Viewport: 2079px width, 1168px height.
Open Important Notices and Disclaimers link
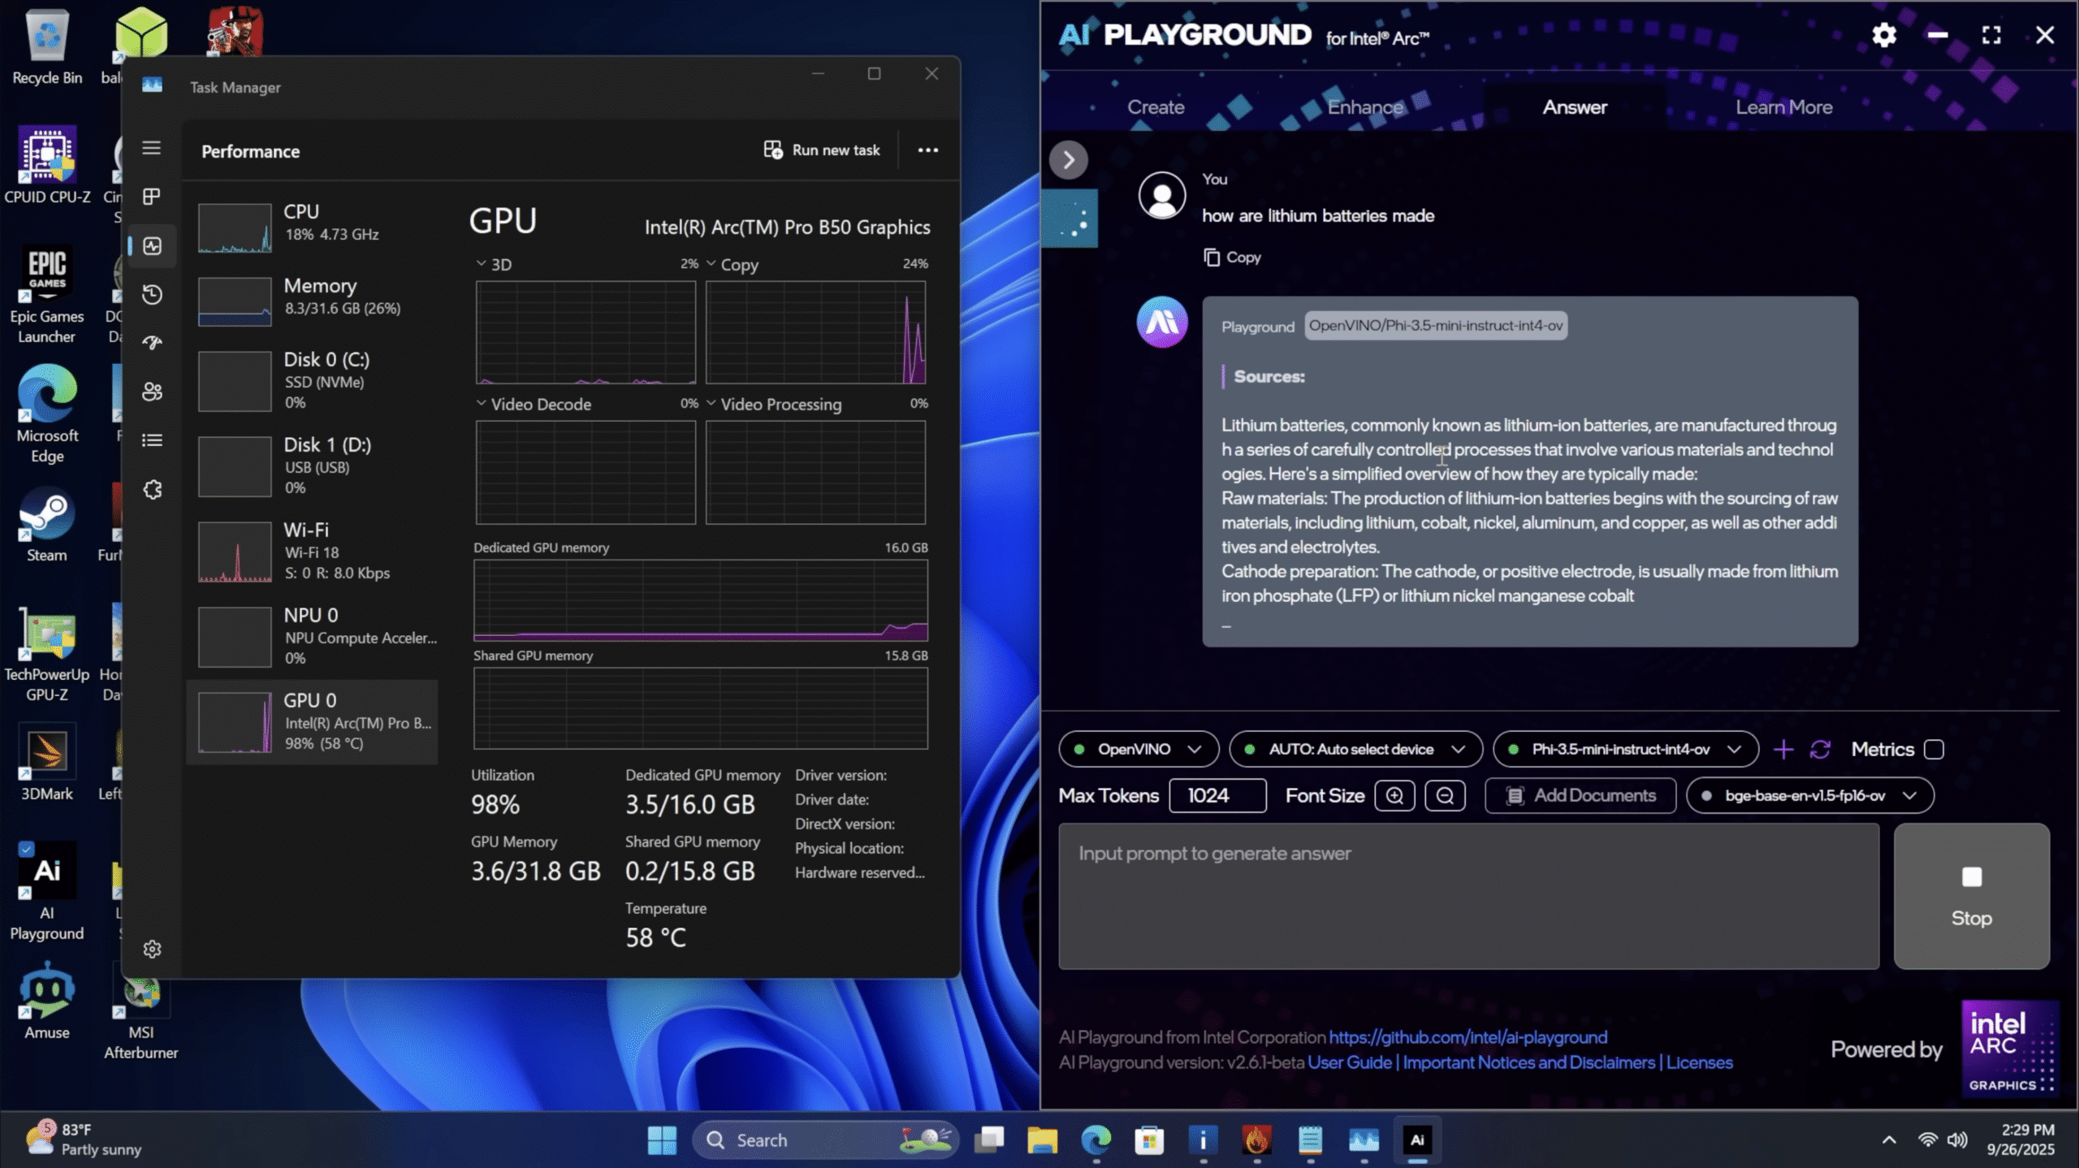[1528, 1062]
